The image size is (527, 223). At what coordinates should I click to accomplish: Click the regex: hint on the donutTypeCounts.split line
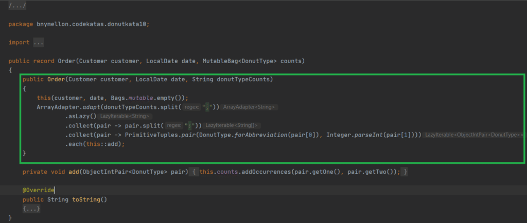[x=192, y=107]
